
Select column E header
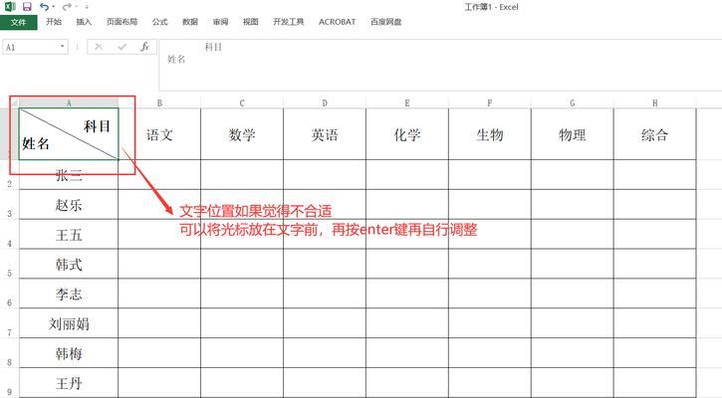tap(407, 103)
